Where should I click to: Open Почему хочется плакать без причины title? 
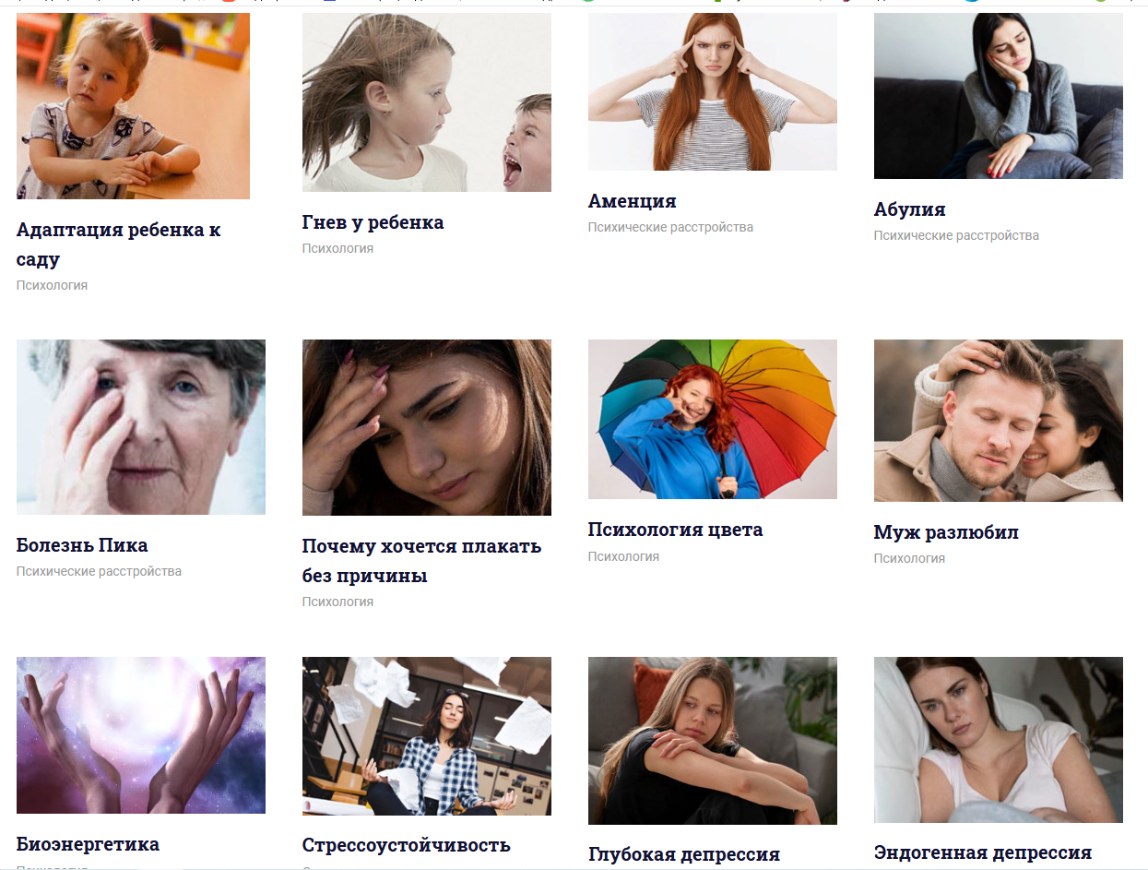421,561
